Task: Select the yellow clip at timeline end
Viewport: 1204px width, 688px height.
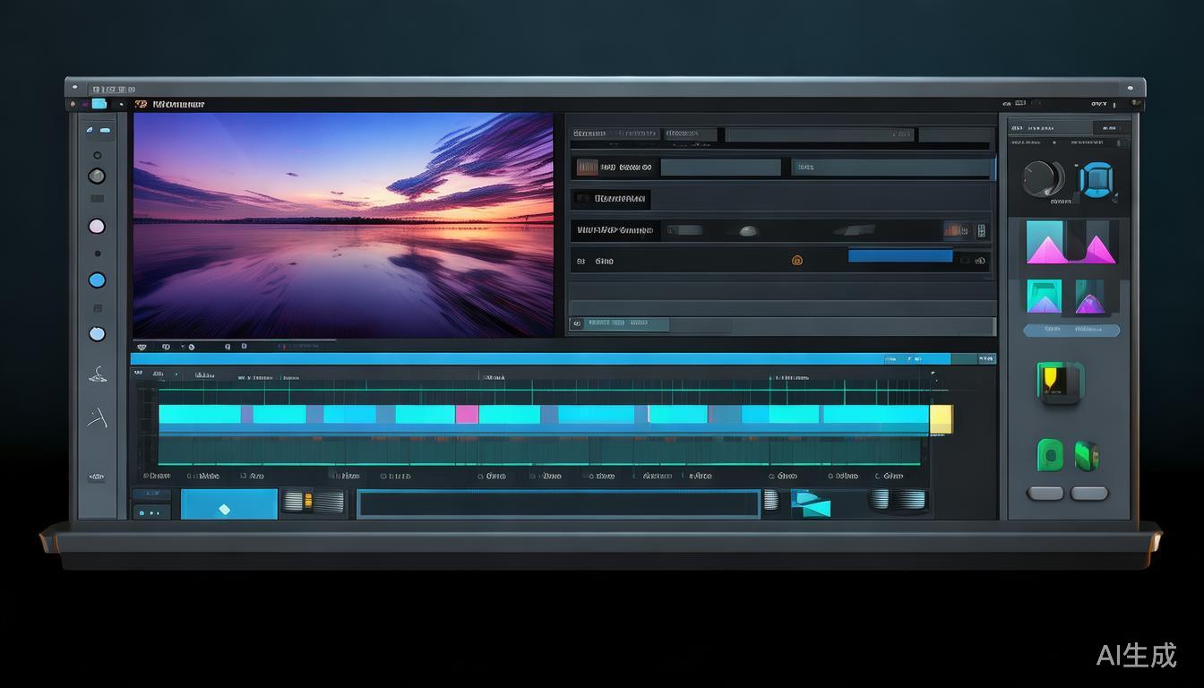Action: pyautogui.click(x=941, y=417)
